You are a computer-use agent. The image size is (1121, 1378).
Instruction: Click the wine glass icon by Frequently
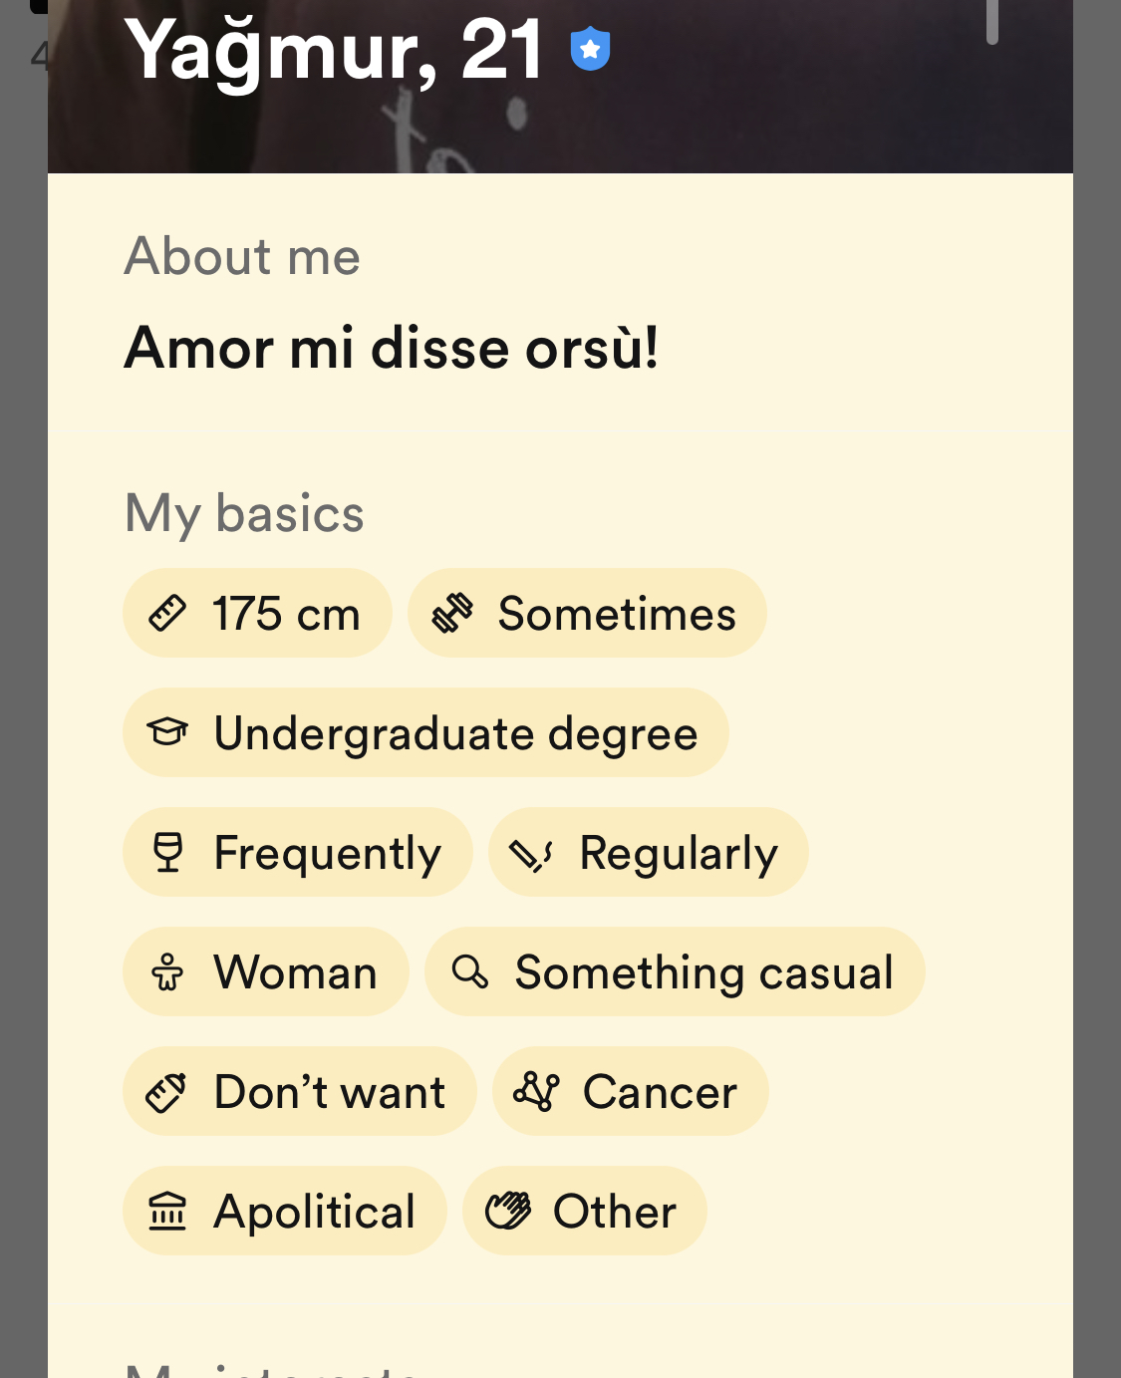click(167, 852)
